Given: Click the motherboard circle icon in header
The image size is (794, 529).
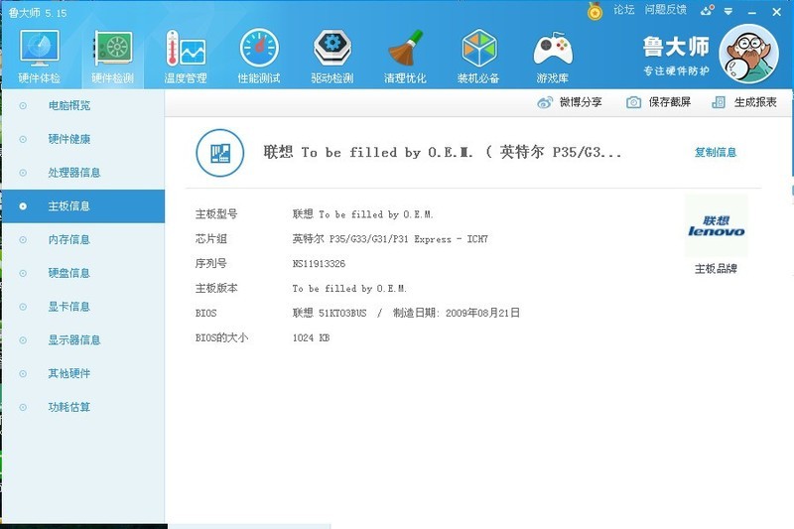Looking at the screenshot, I should coord(219,153).
